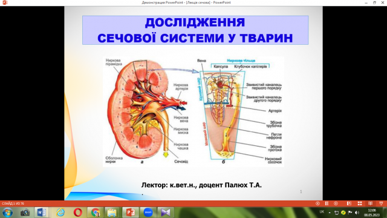The width and height of the screenshot is (387, 218).
Task: Click label 'Ниркова миска' in diagram
Action: (x=181, y=131)
